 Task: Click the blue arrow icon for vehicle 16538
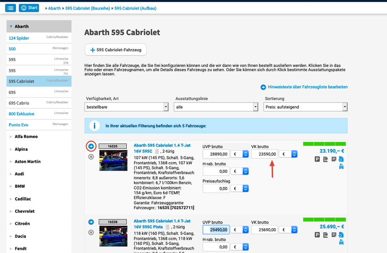(x=91, y=222)
